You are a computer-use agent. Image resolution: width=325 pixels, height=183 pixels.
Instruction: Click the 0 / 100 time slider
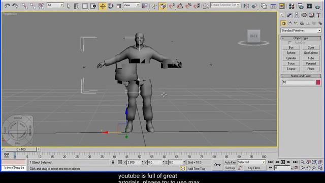[x=21, y=149]
